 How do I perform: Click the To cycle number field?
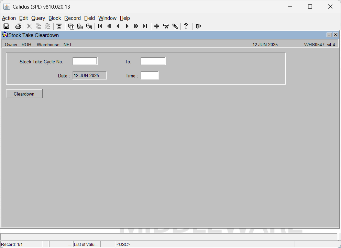[153, 61]
